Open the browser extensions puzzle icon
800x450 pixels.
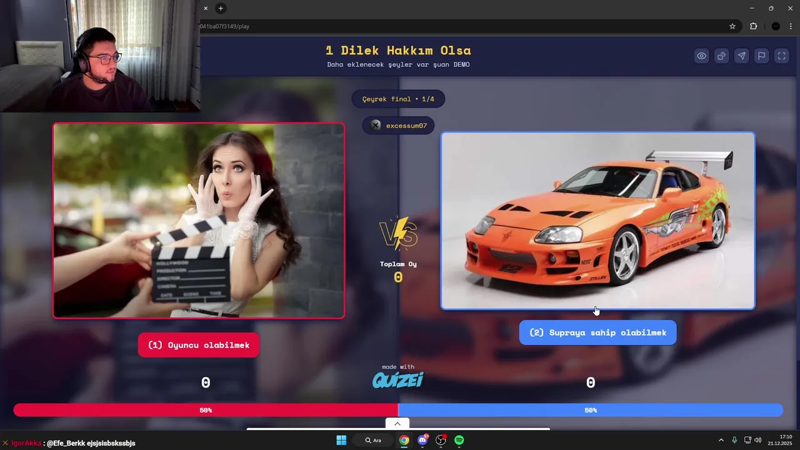click(x=753, y=26)
